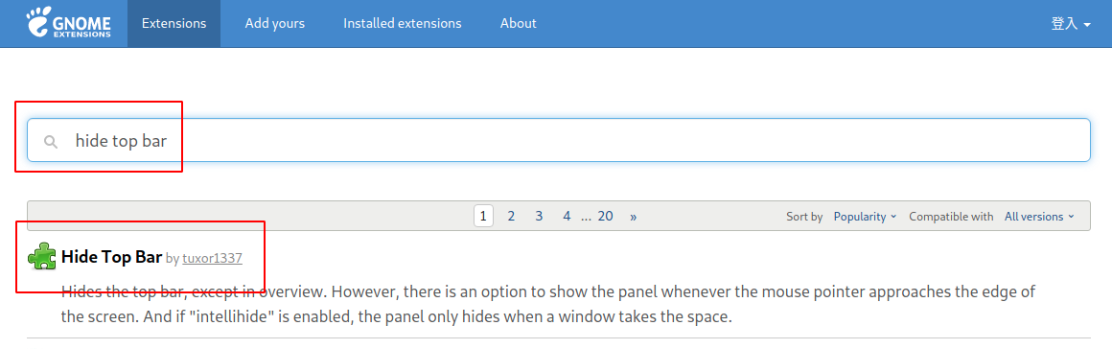Click the GNOME Extensions logo
The width and height of the screenshot is (1112, 349).
(69, 23)
